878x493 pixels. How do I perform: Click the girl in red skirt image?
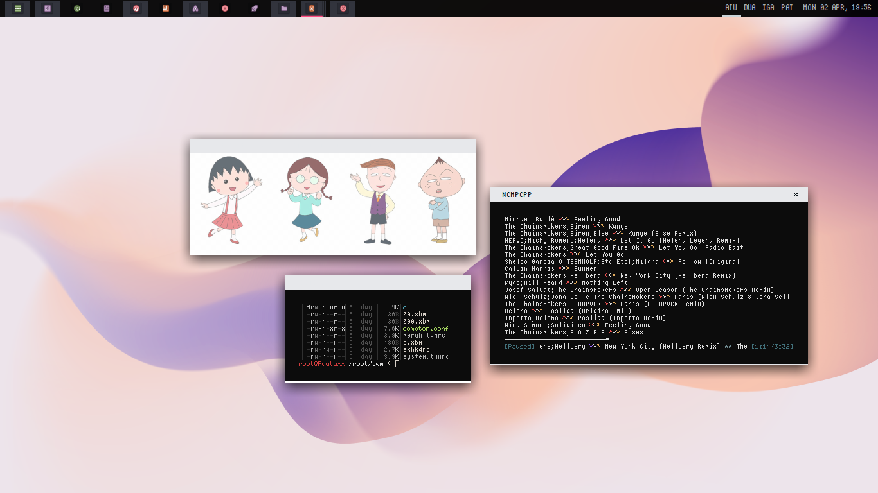[231, 201]
